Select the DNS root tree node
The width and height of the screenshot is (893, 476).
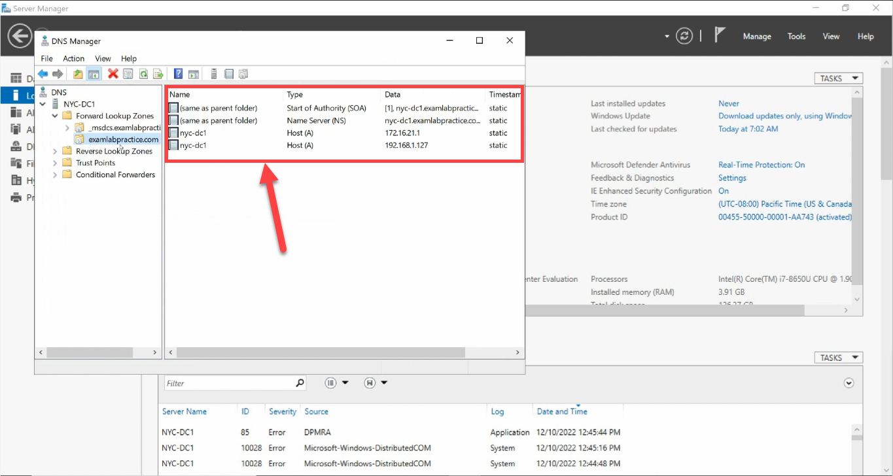(x=59, y=92)
